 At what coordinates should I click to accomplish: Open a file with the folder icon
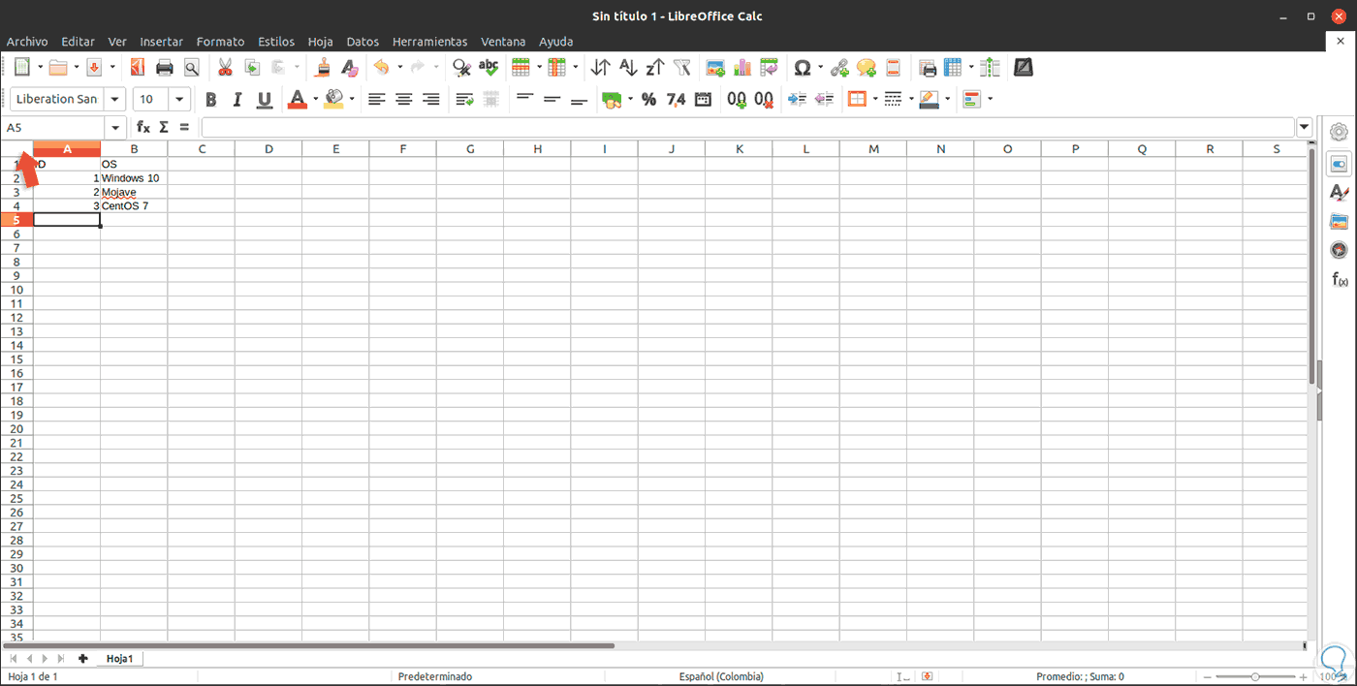[58, 67]
